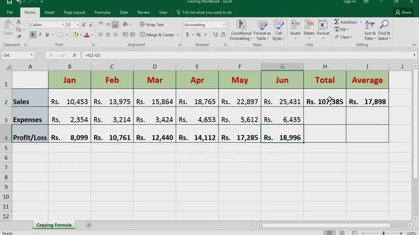Switch to the Page Layout tab
Viewport: 419px width, 235px height.
click(x=74, y=12)
